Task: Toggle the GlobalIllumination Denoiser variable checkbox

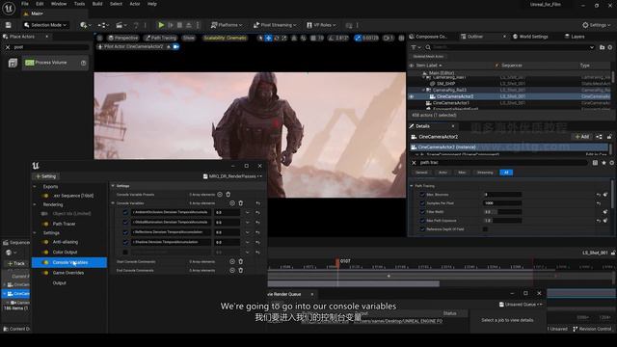Action: [x=125, y=222]
